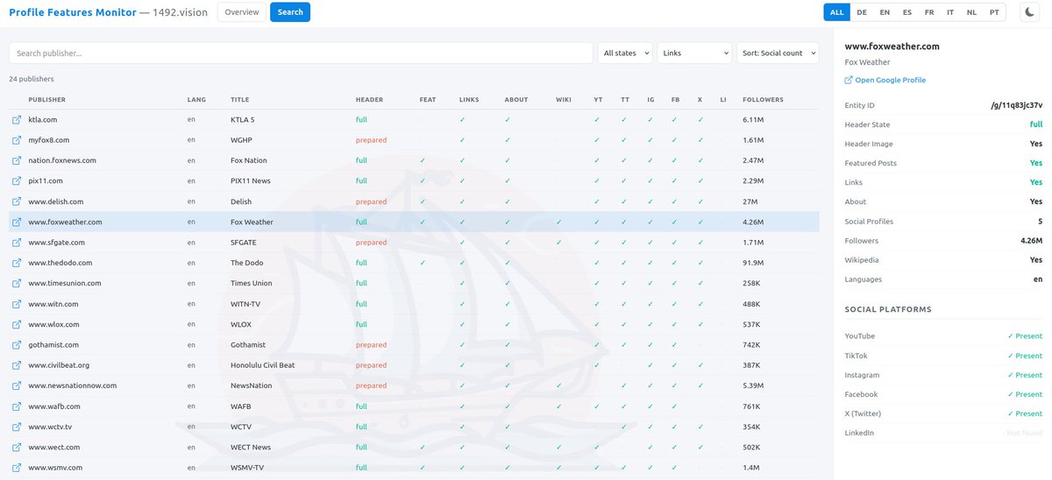The height and width of the screenshot is (480, 1052).
Task: Click the Times Union title cell
Action: click(252, 283)
